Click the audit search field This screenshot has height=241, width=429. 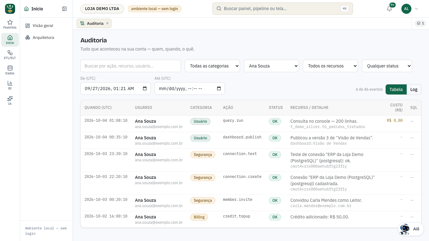(x=131, y=66)
